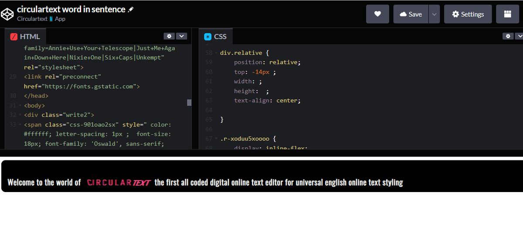Select the CSS editor tab
The image size is (523, 229).
216,37
